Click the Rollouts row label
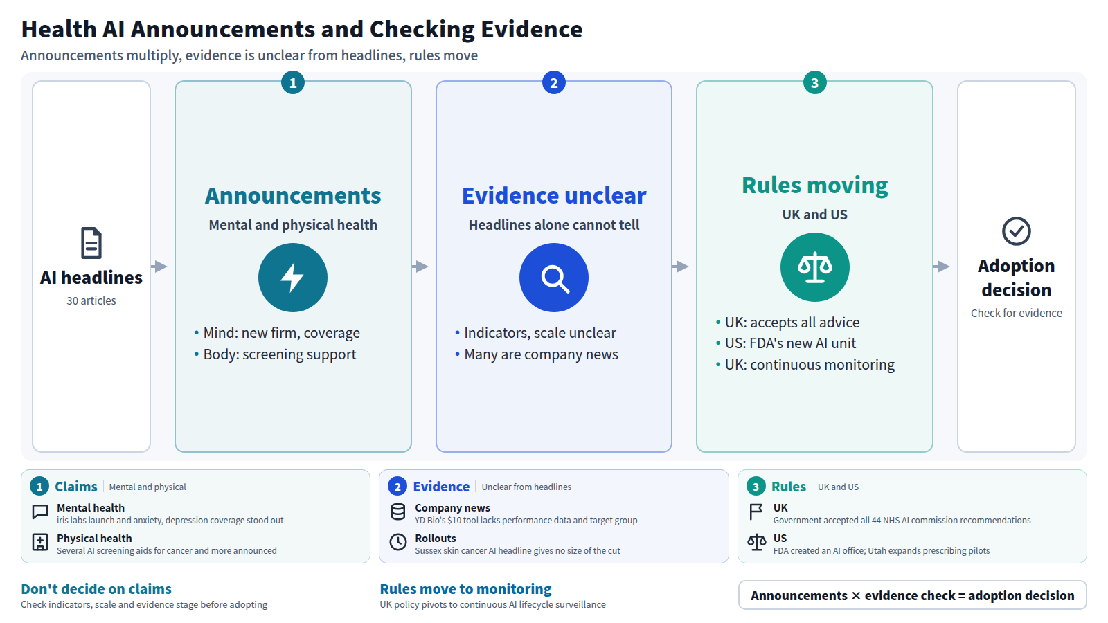Image resolution: width=1108 pixels, height=623 pixels. pos(436,539)
